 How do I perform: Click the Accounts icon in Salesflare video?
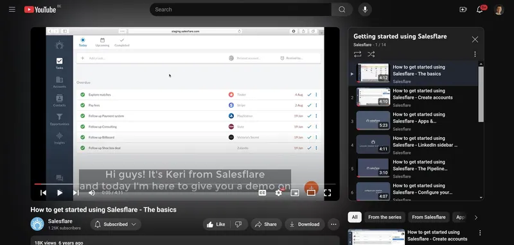(x=59, y=82)
